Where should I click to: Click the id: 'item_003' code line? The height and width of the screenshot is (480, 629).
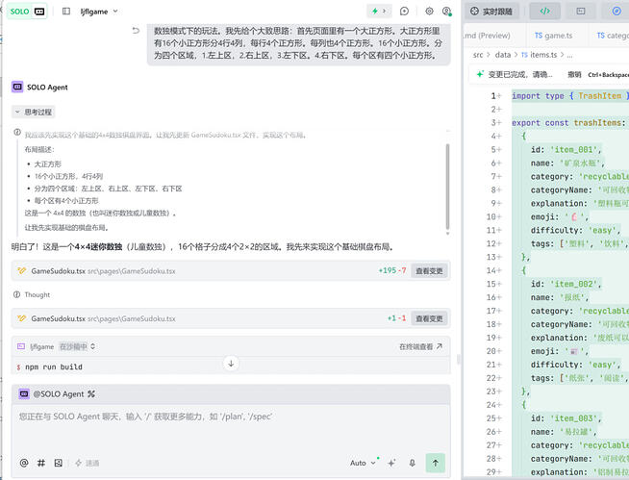coord(566,418)
